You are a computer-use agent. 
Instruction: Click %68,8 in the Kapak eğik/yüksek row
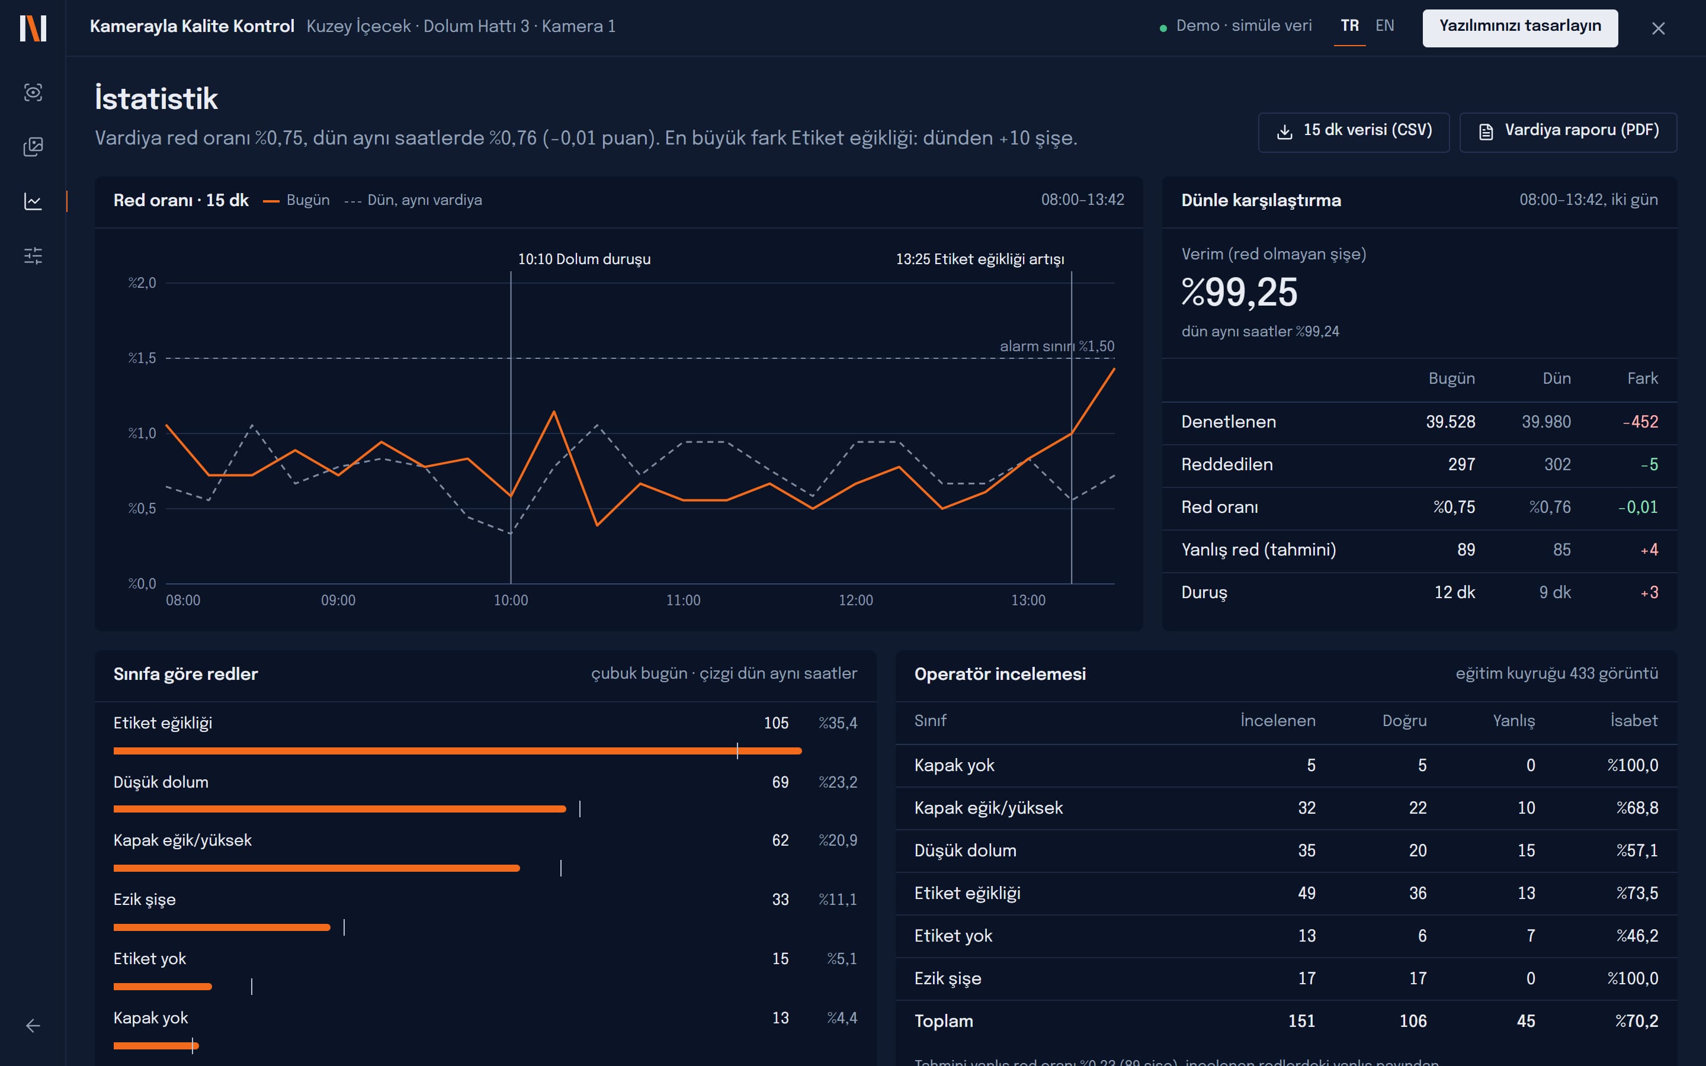tap(1637, 808)
